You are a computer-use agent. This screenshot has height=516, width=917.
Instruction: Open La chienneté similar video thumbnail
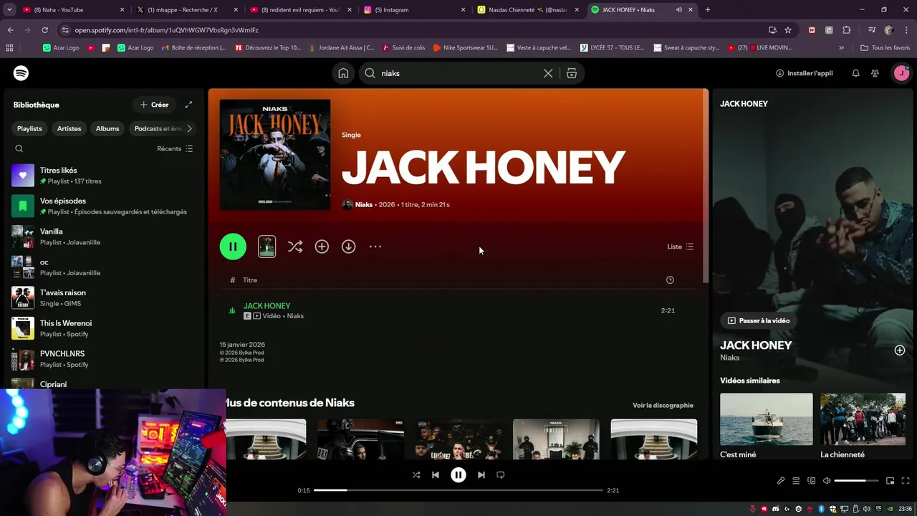coord(863,419)
